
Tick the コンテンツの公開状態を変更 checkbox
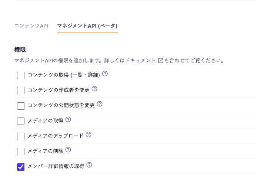pos(21,106)
